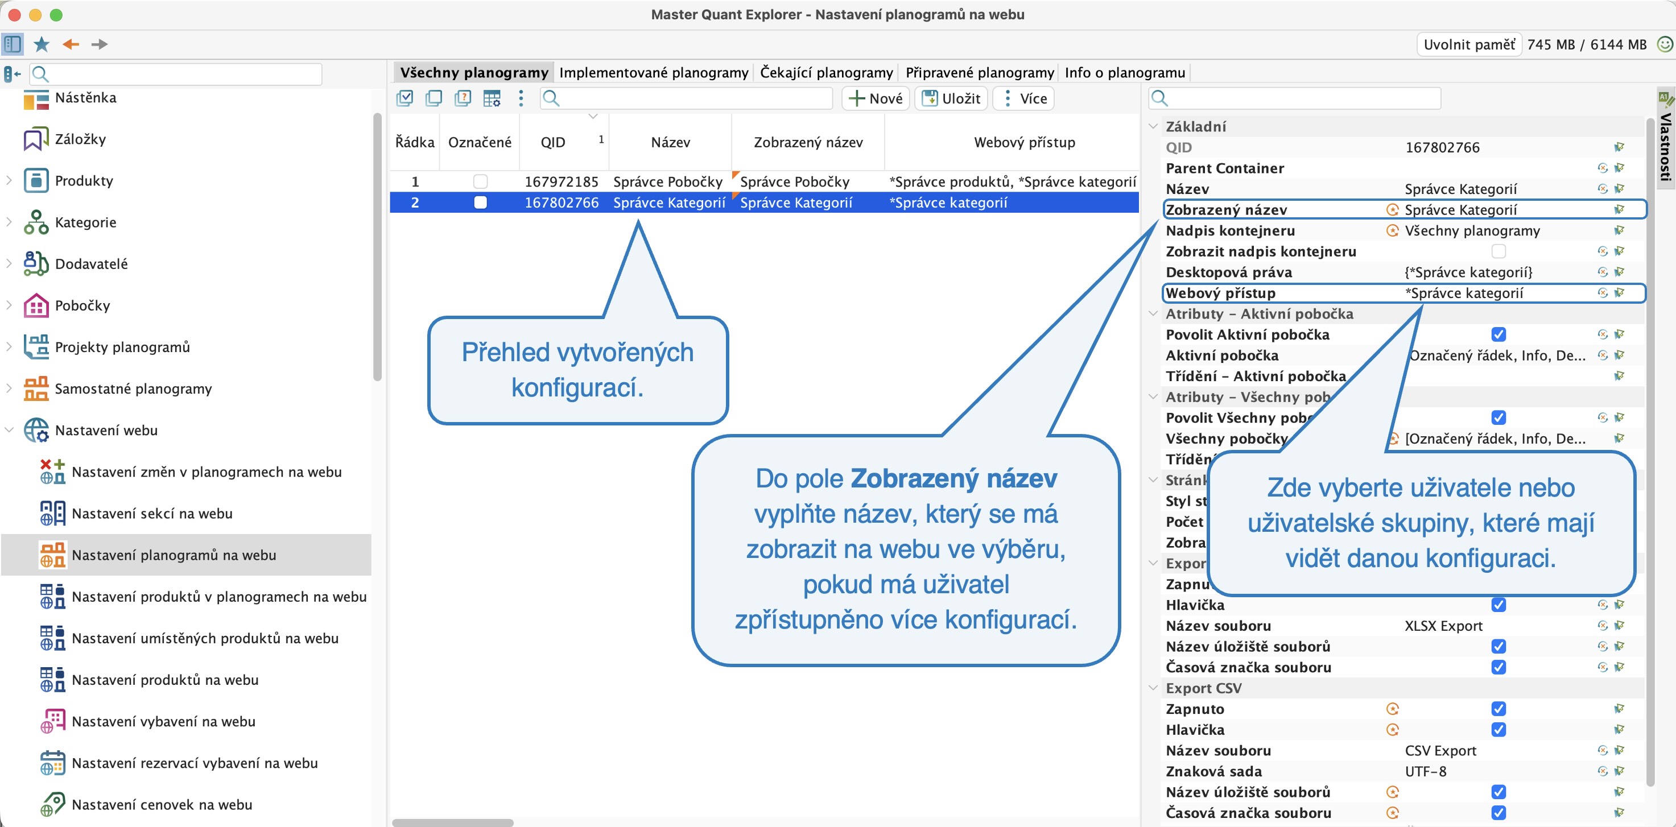
Task: Select the Projekty planogramů icon
Action: (x=36, y=347)
